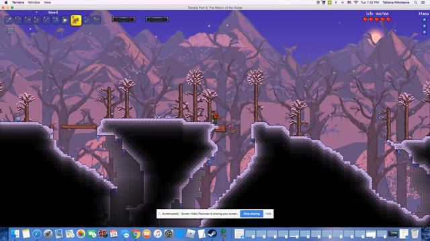Open Messages from the dock

coord(125,234)
